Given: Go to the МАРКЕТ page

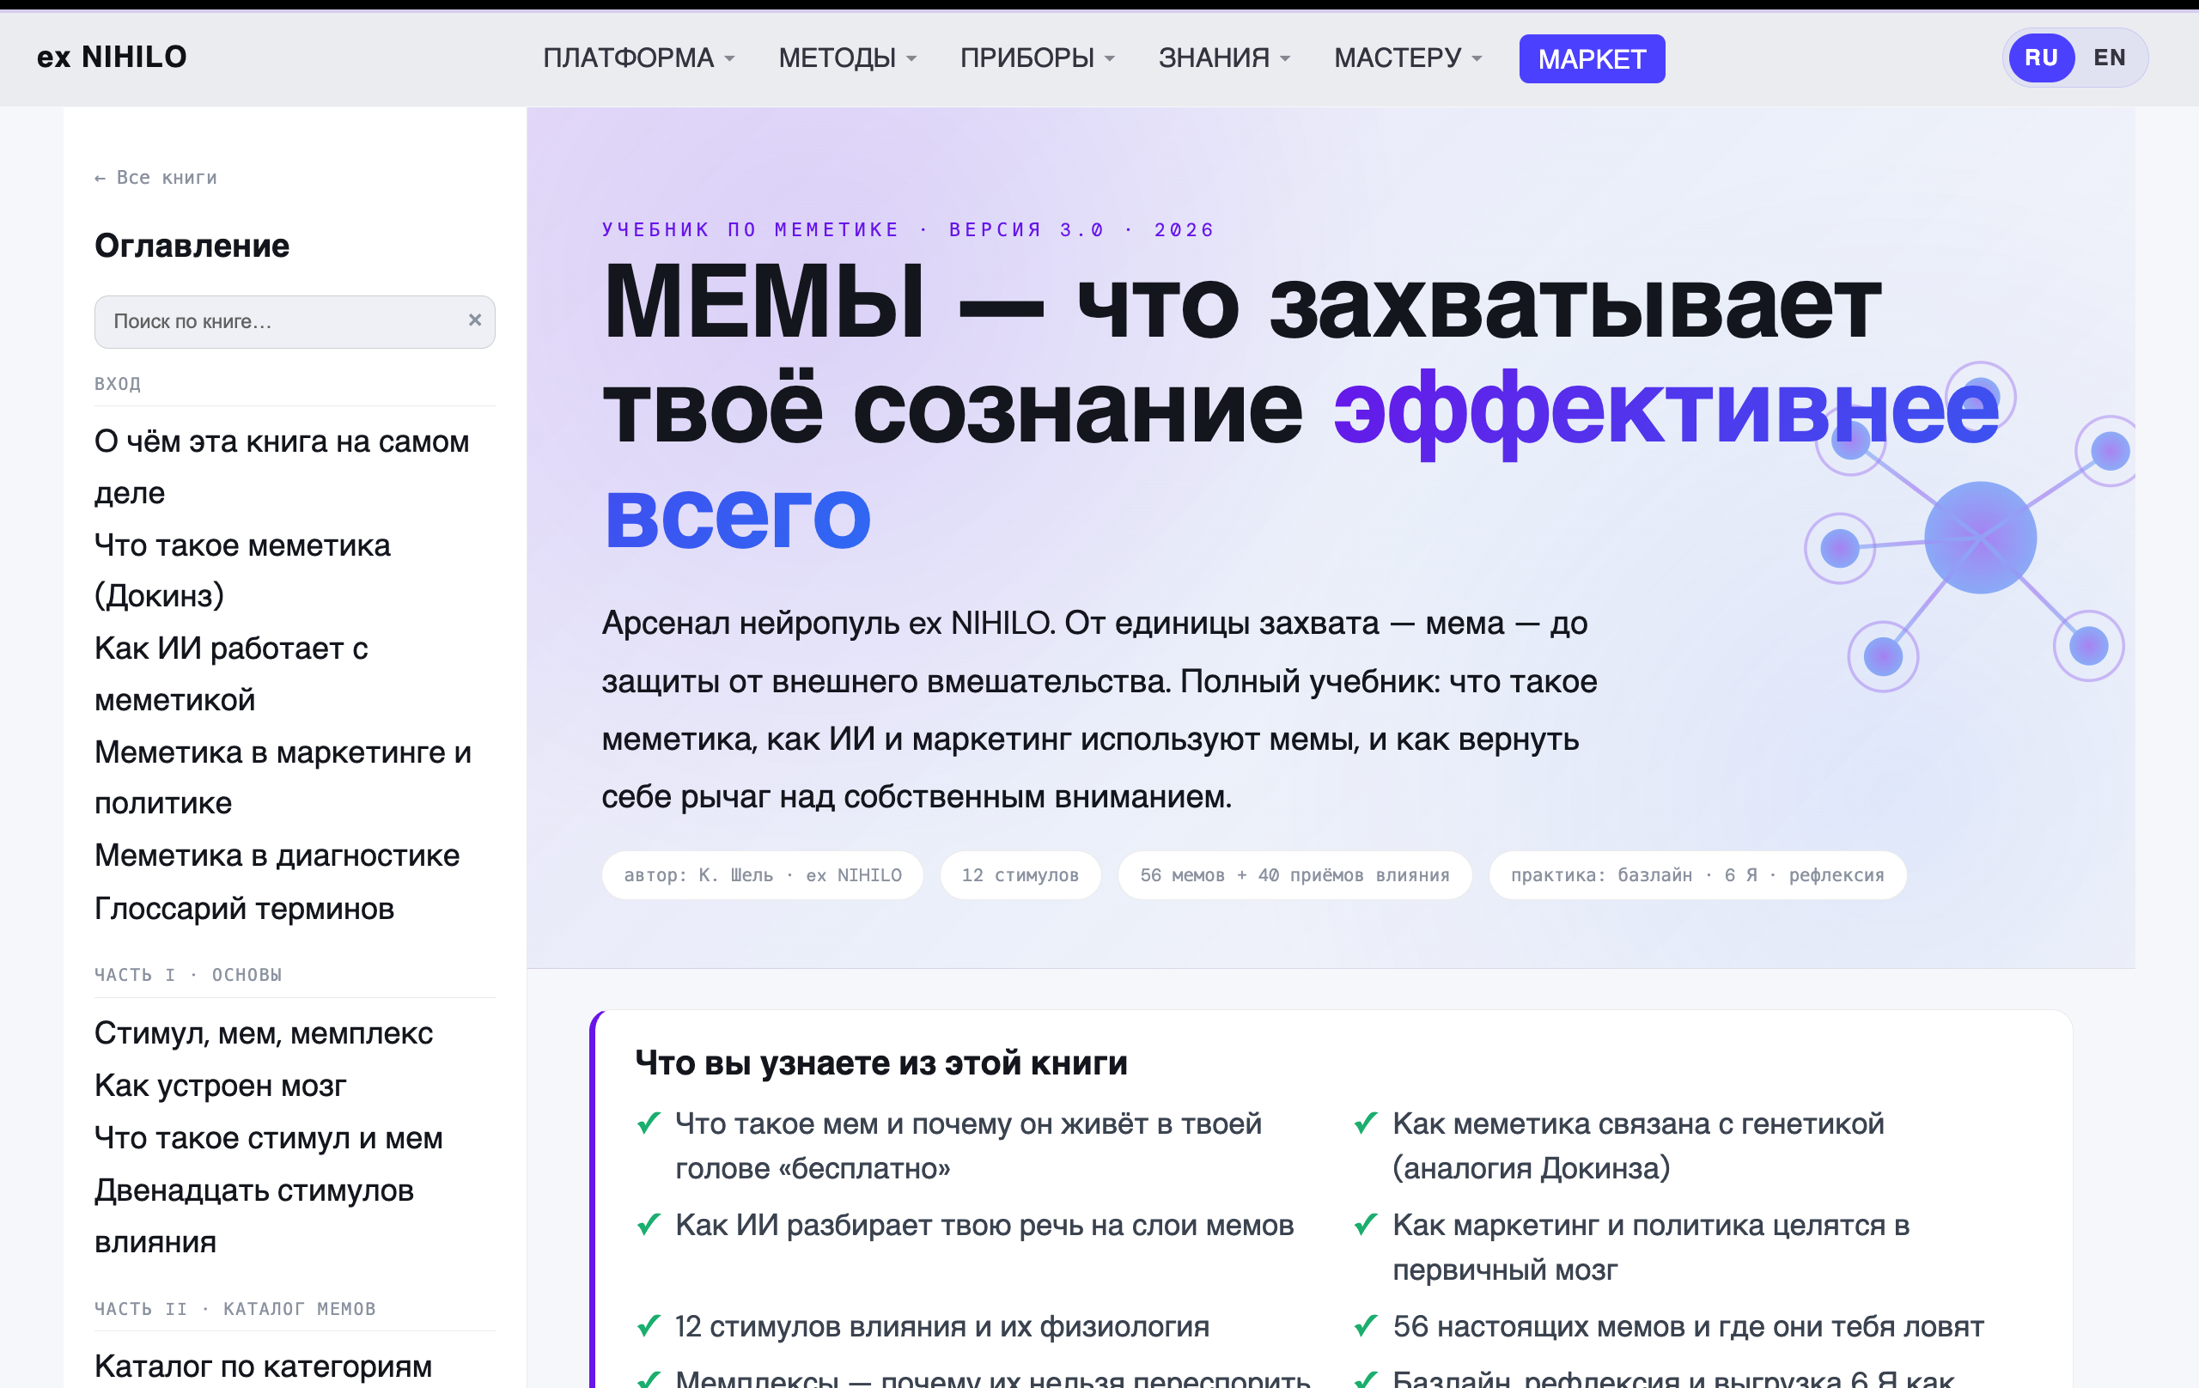Looking at the screenshot, I should pyautogui.click(x=1592, y=58).
